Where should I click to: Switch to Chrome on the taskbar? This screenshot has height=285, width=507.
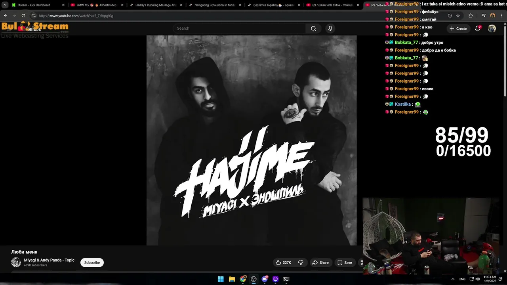pos(243,279)
